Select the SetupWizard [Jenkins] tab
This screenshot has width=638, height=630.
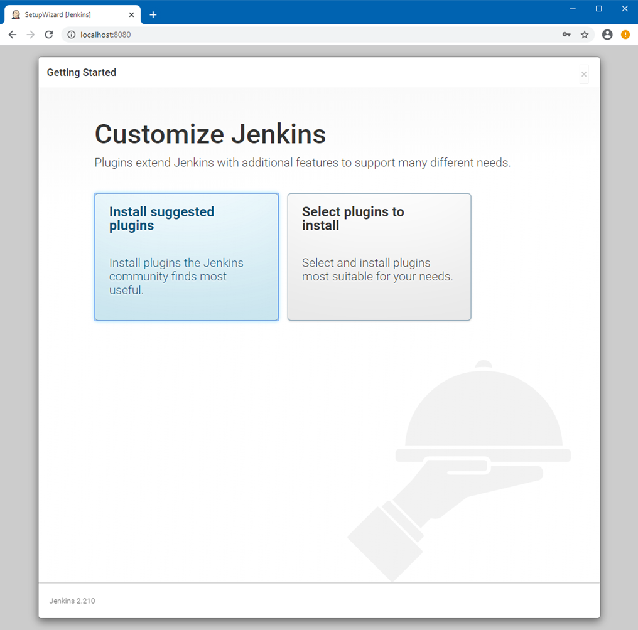(72, 14)
